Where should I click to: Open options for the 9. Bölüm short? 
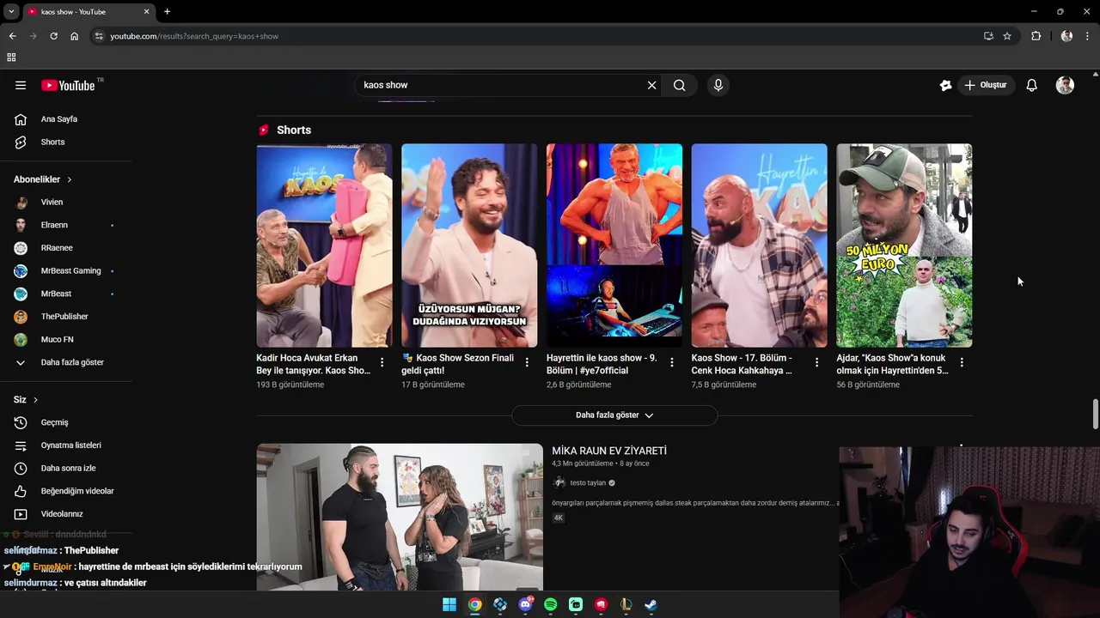click(672, 362)
